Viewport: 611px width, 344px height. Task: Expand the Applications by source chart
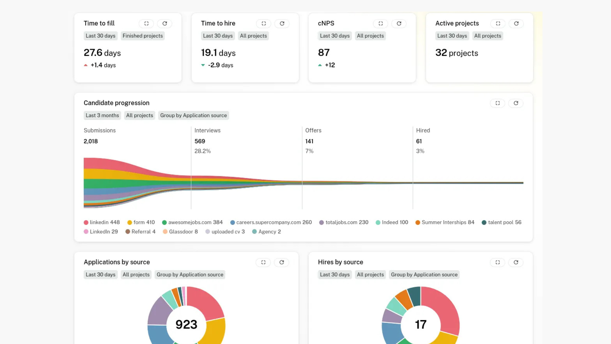click(263, 262)
